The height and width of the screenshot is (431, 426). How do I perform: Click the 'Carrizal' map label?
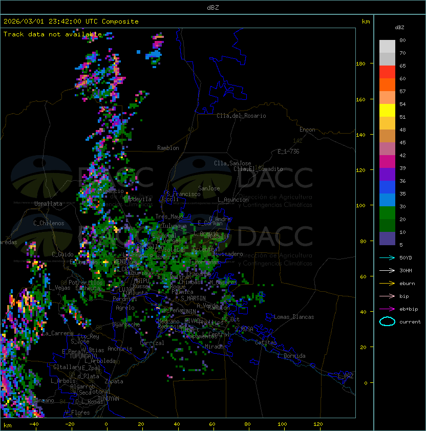tap(152, 343)
